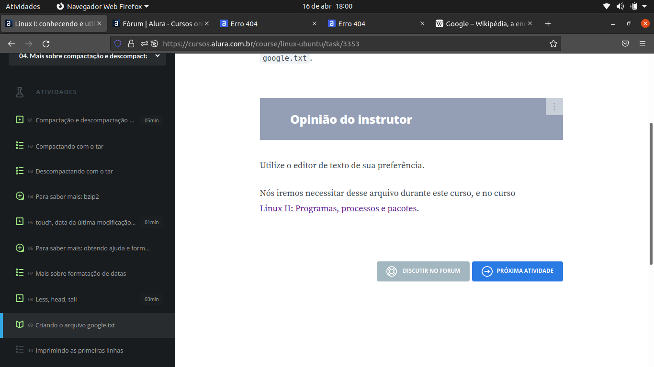The image size is (654, 367).
Task: Switch to the Linux I: conhecendo tab
Action: coord(54,23)
